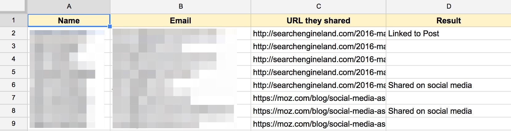This screenshot has height=131, width=511.
Task: Select the Email header cell
Action: click(181, 21)
